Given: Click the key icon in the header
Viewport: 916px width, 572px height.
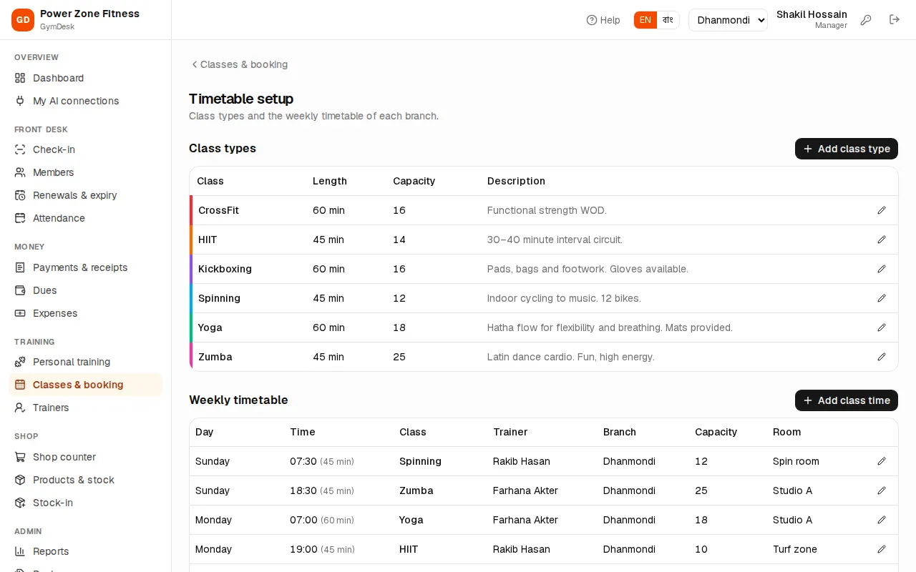Looking at the screenshot, I should 866,20.
